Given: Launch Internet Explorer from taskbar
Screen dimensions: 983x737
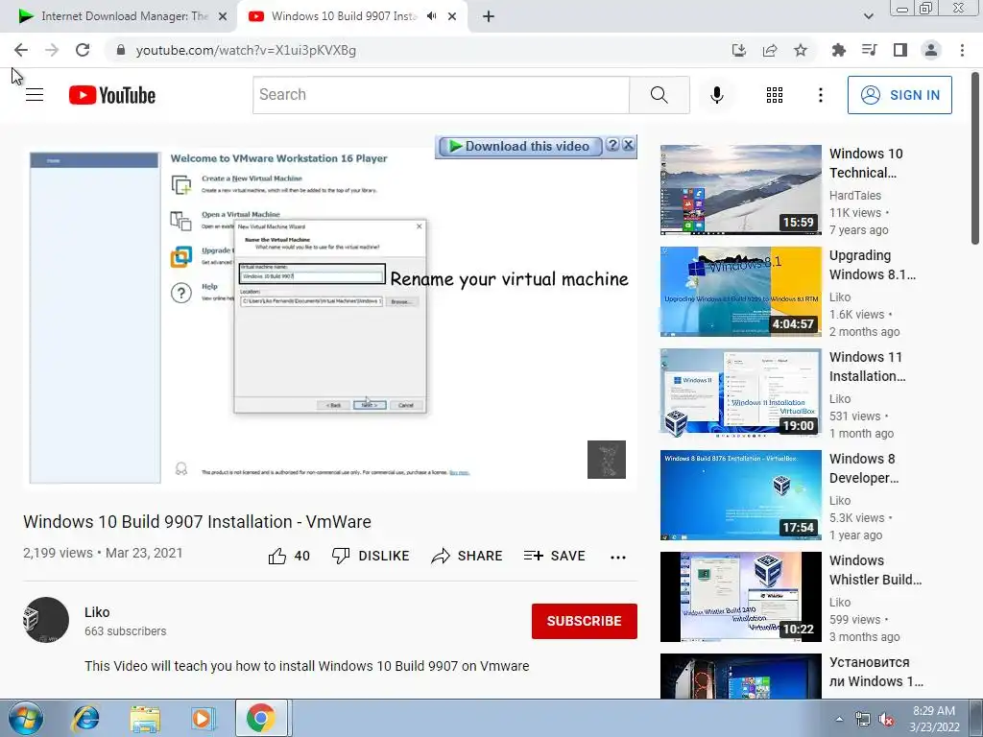Looking at the screenshot, I should 85,718.
